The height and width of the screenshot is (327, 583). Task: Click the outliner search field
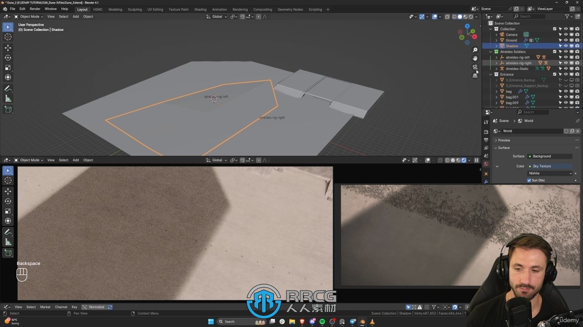click(530, 16)
